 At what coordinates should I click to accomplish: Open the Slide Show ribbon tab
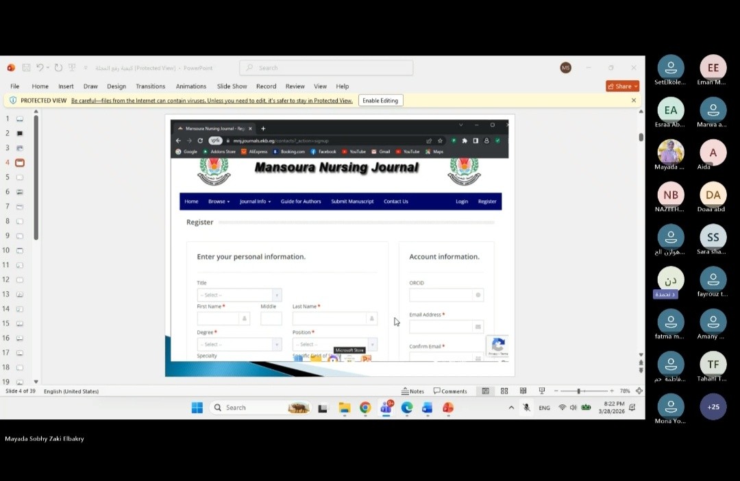pos(232,86)
